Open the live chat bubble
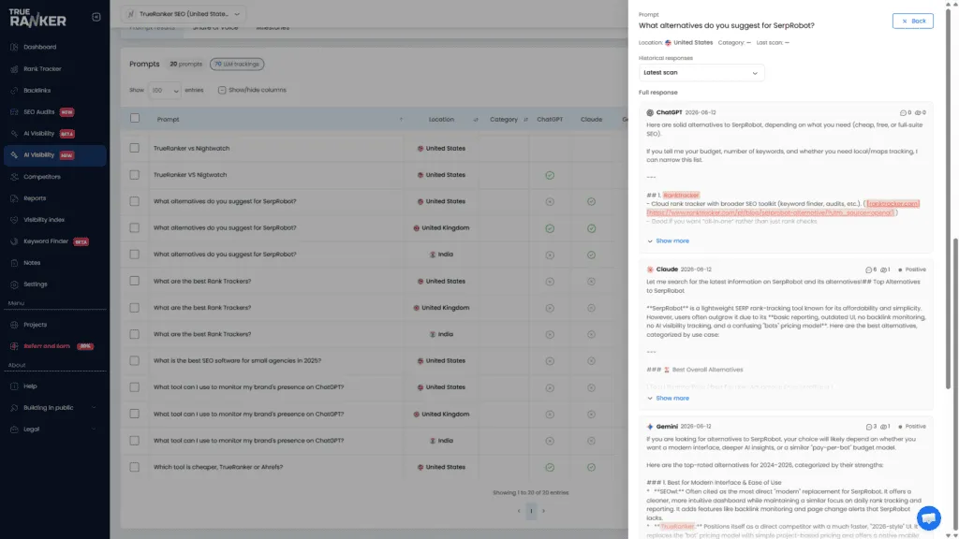 [928, 518]
